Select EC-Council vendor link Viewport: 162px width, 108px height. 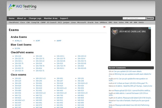click(x=52, y=22)
